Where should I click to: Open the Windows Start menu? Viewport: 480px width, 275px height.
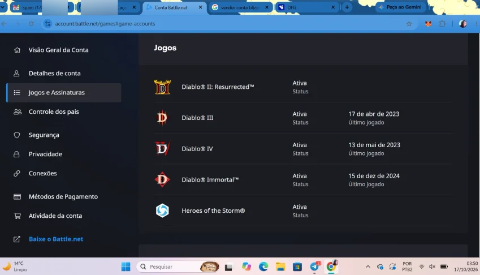coord(126,267)
